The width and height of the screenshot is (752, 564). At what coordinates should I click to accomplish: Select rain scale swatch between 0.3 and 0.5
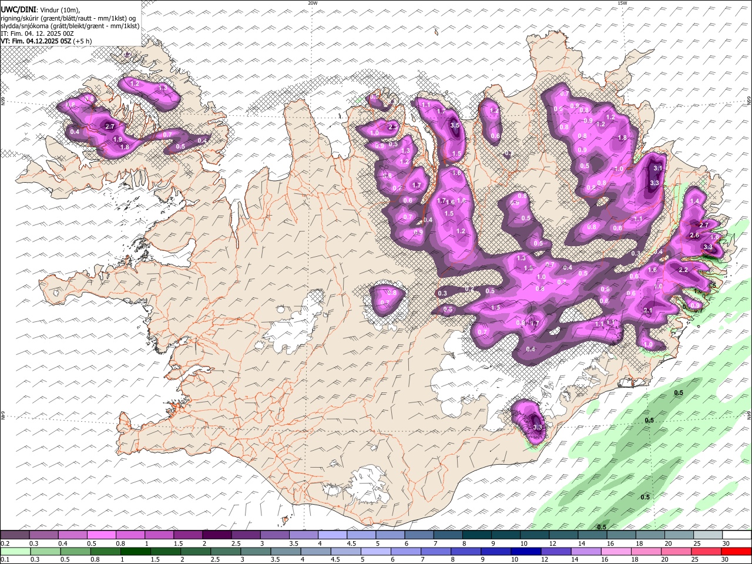[45, 551]
